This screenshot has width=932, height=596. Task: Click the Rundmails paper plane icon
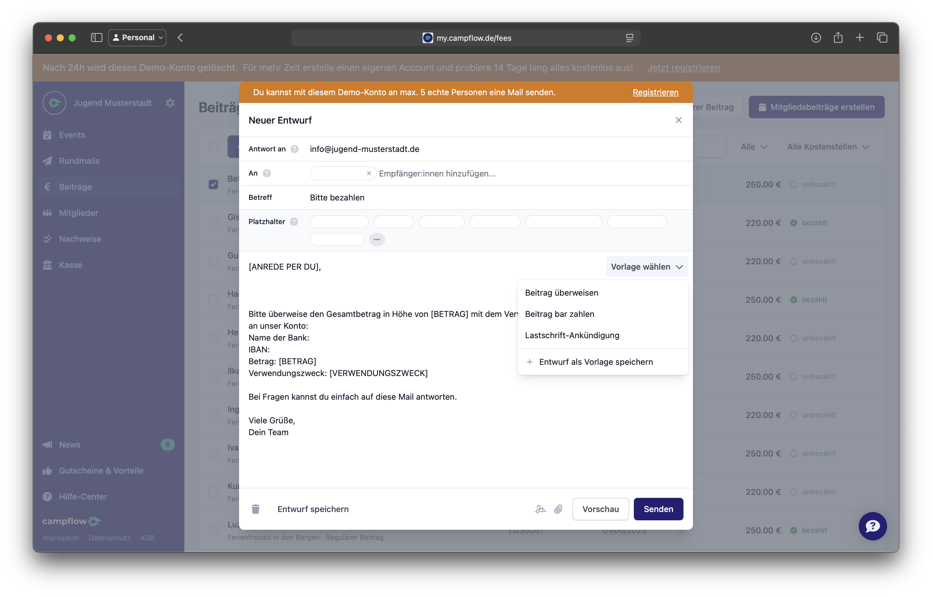(47, 161)
